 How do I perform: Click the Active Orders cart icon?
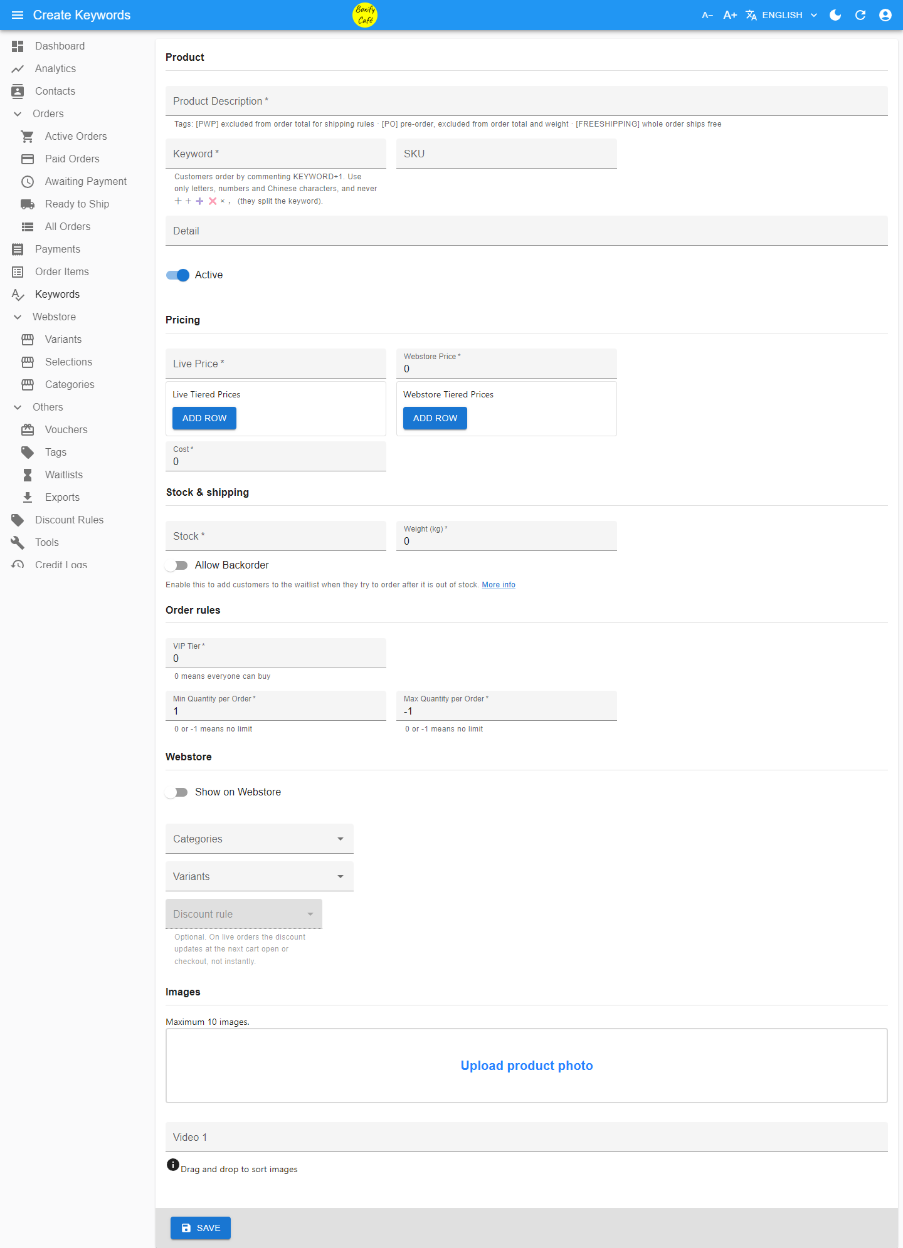coord(28,136)
